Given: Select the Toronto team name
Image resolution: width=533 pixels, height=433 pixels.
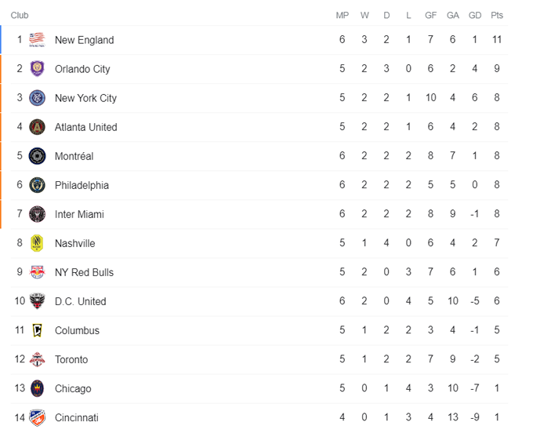Looking at the screenshot, I should [x=71, y=359].
